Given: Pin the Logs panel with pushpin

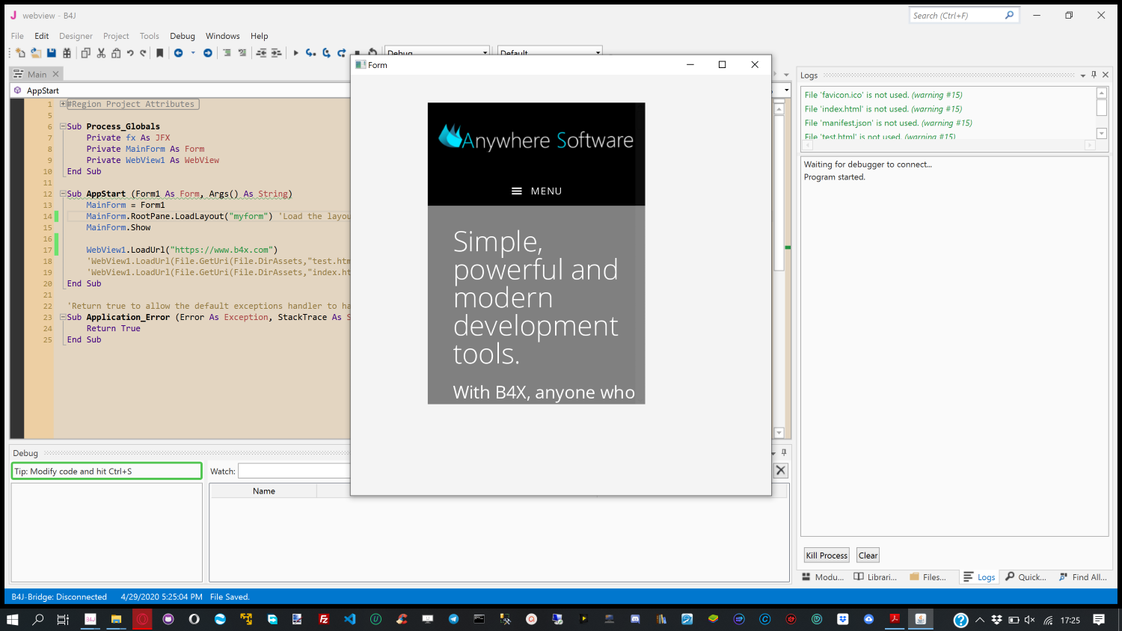Looking at the screenshot, I should tap(1094, 75).
